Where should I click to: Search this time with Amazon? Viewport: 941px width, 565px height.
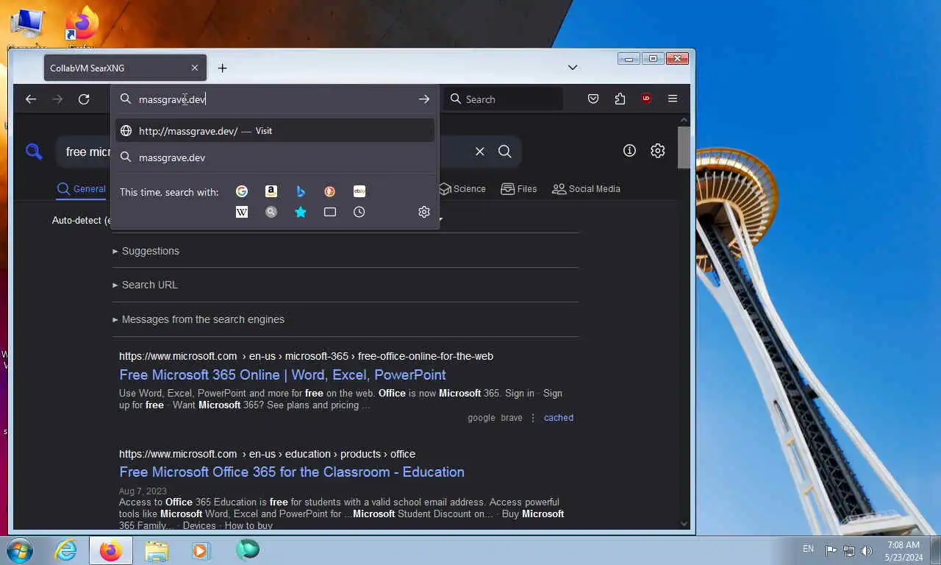pos(271,191)
